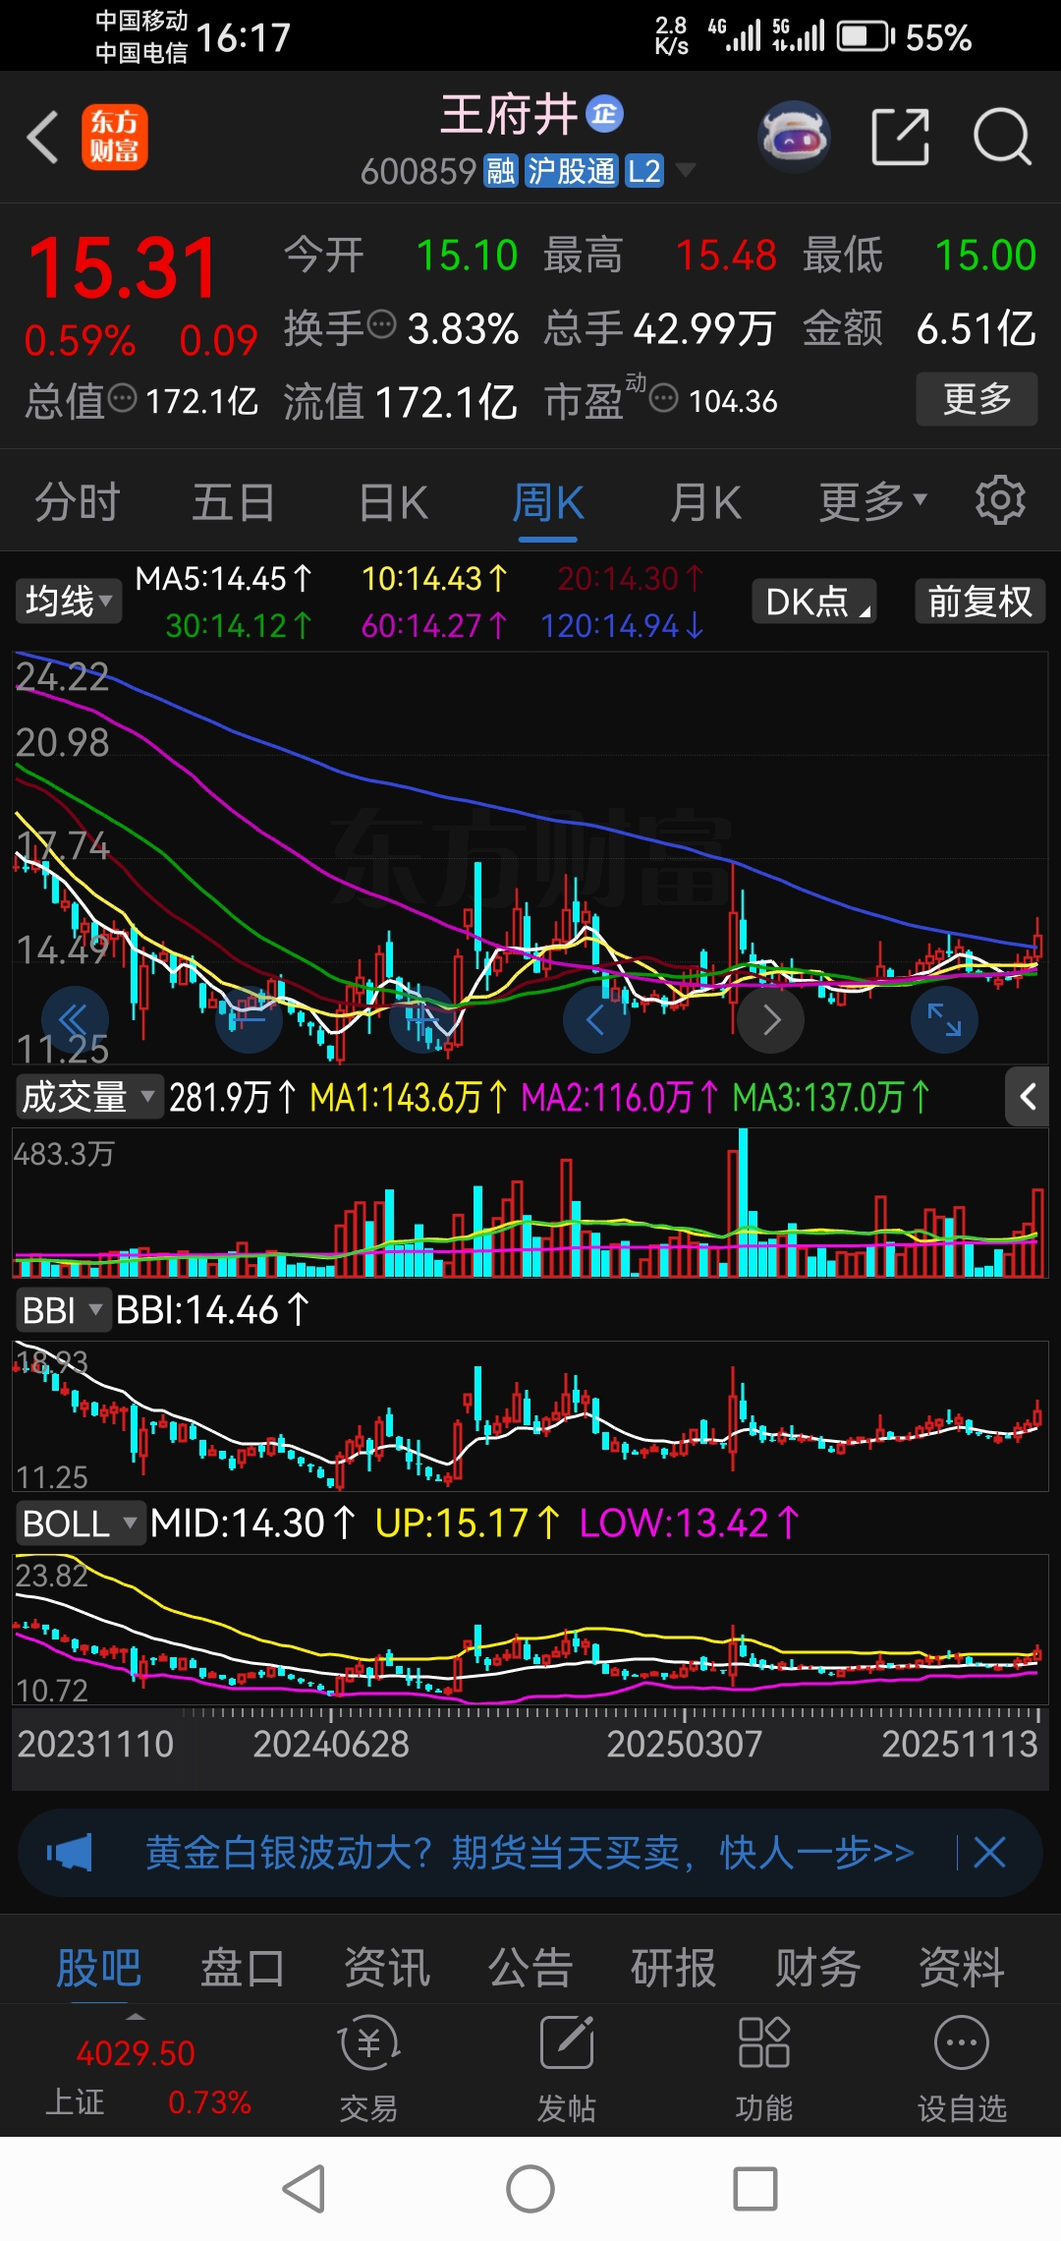The width and height of the screenshot is (1061, 2241).
Task: Open 公告 announcements tab
Action: (530, 1968)
